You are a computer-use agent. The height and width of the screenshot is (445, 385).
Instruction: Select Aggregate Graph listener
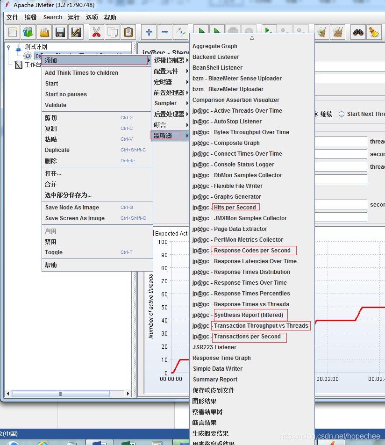coord(252,46)
